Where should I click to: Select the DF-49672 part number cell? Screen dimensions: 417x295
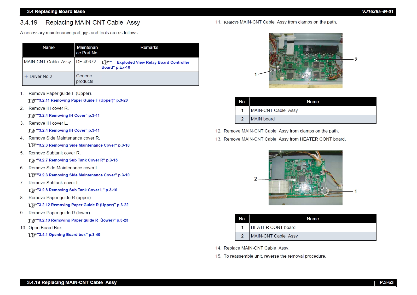[x=86, y=62]
